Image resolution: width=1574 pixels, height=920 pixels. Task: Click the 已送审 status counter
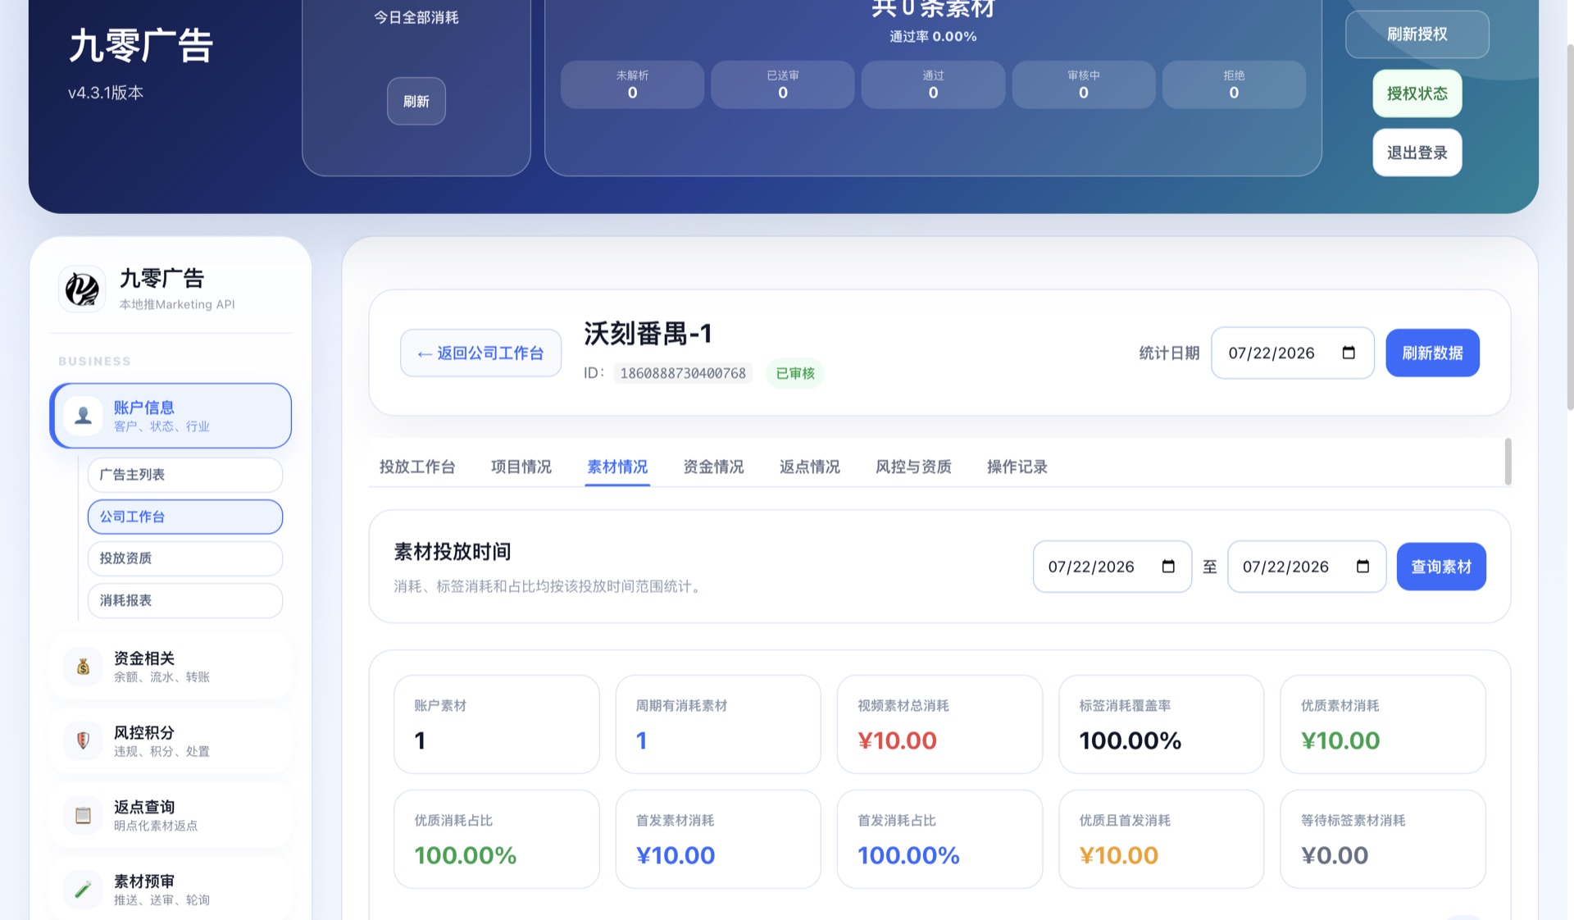coord(783,84)
